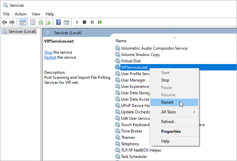The height and width of the screenshot is (161, 237).
Task: Select the User Experience service row
Action: point(135,86)
